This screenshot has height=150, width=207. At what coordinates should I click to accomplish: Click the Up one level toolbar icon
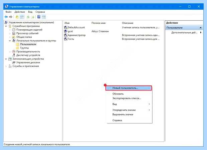17,17
